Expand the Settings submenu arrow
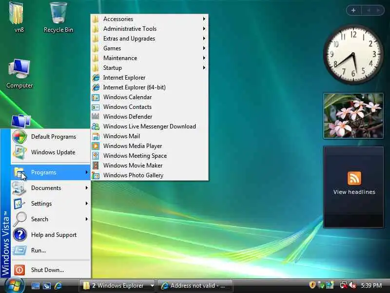 click(x=87, y=204)
